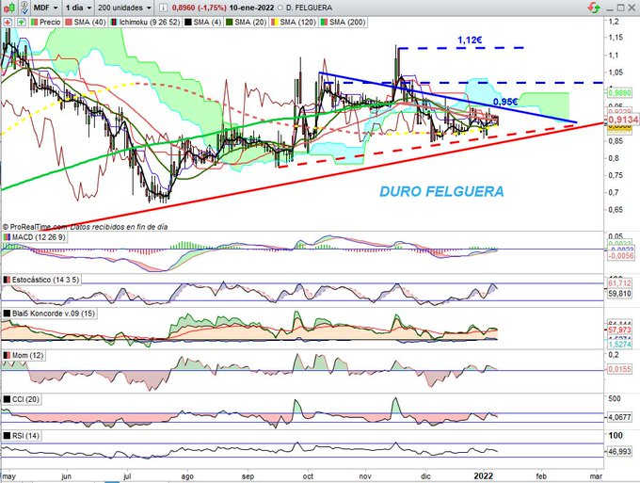Viewport: 640px width, 483px height.
Task: Click the stochastic value 59,810
Action: [619, 293]
